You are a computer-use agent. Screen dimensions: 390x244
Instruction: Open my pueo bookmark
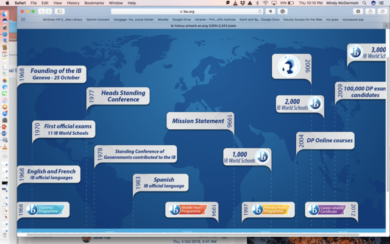pyautogui.click(x=332, y=20)
